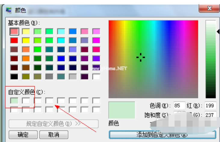Focus the 红 value input field
This screenshot has width=220, height=142.
coord(210,106)
